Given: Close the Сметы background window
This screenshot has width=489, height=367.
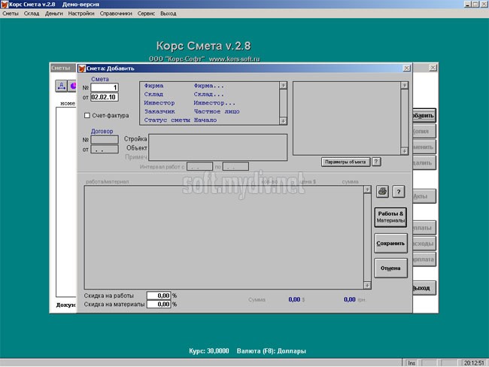Looking at the screenshot, I should pyautogui.click(x=433, y=68).
